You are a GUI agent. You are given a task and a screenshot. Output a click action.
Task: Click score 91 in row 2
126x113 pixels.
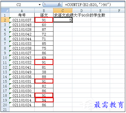[44, 20]
